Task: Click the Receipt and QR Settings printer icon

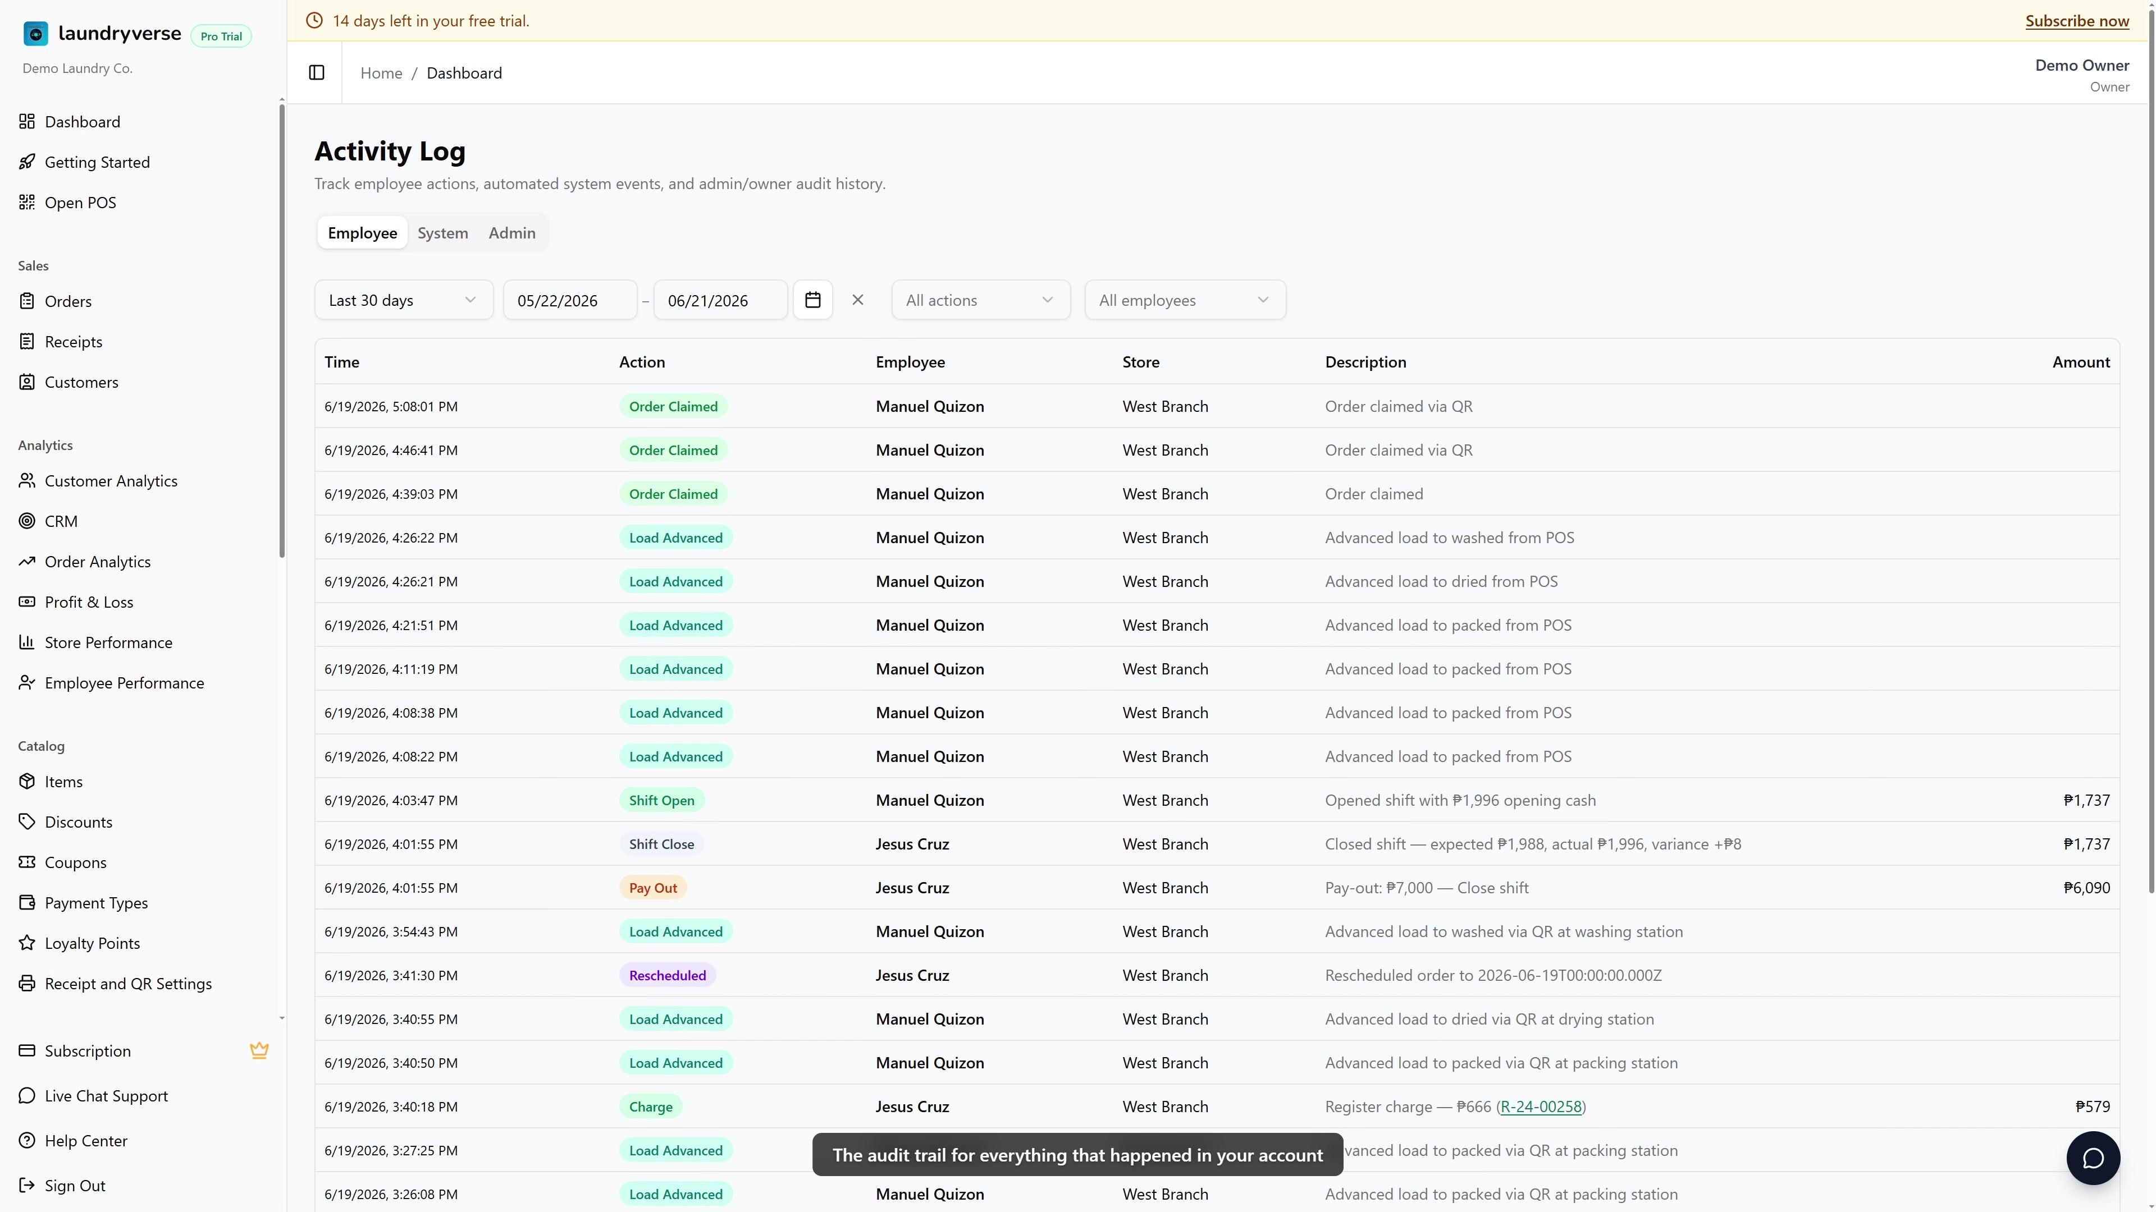Action: (x=27, y=983)
